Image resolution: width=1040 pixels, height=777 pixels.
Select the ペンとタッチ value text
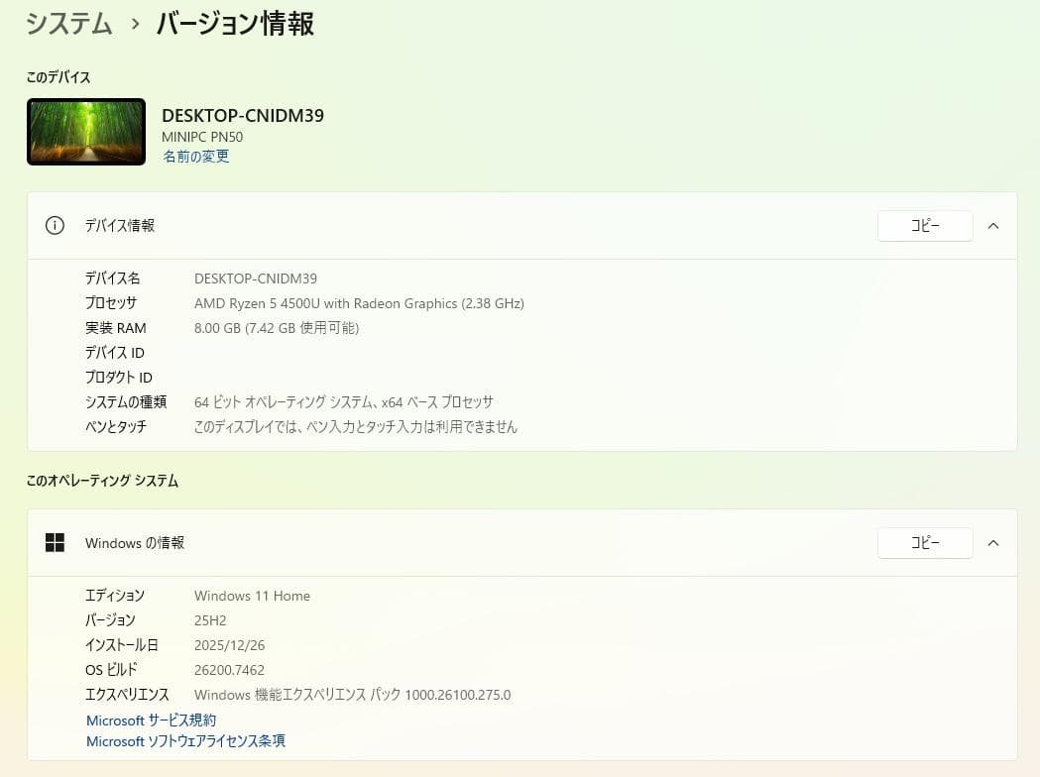coord(356,427)
